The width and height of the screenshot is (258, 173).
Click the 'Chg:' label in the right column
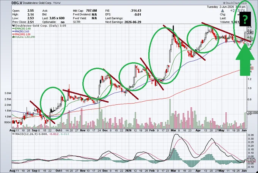tap(223, 14)
